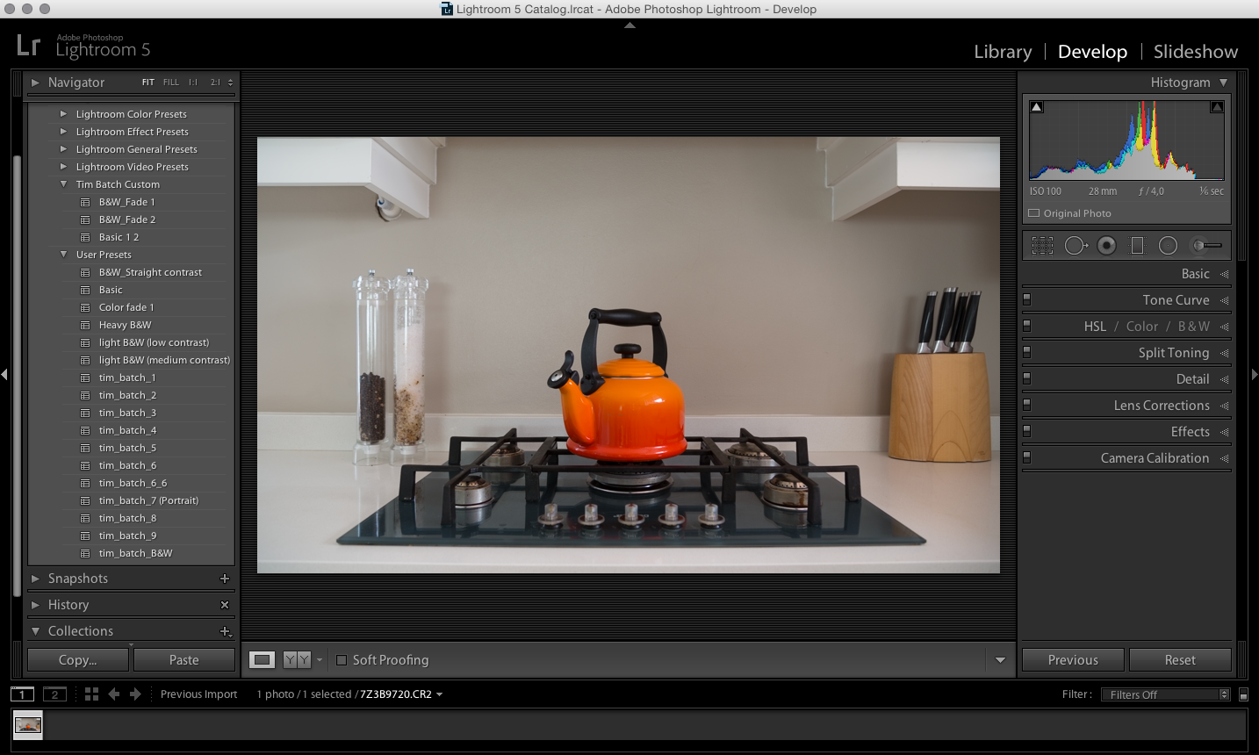
Task: Switch to the Develop module
Action: coord(1092,52)
